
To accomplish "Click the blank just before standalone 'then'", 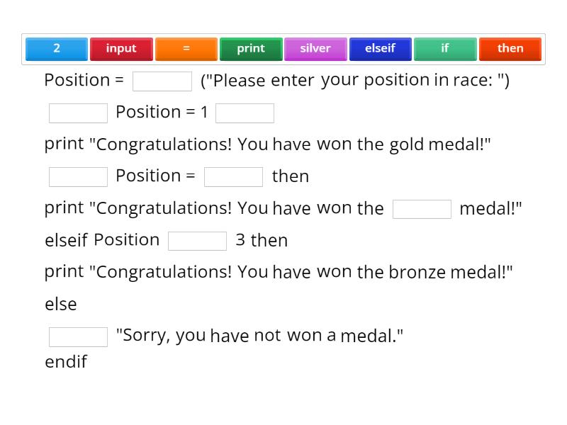I will pos(233,177).
